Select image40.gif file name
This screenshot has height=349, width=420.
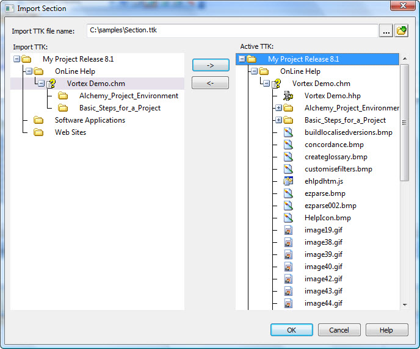tap(324, 267)
